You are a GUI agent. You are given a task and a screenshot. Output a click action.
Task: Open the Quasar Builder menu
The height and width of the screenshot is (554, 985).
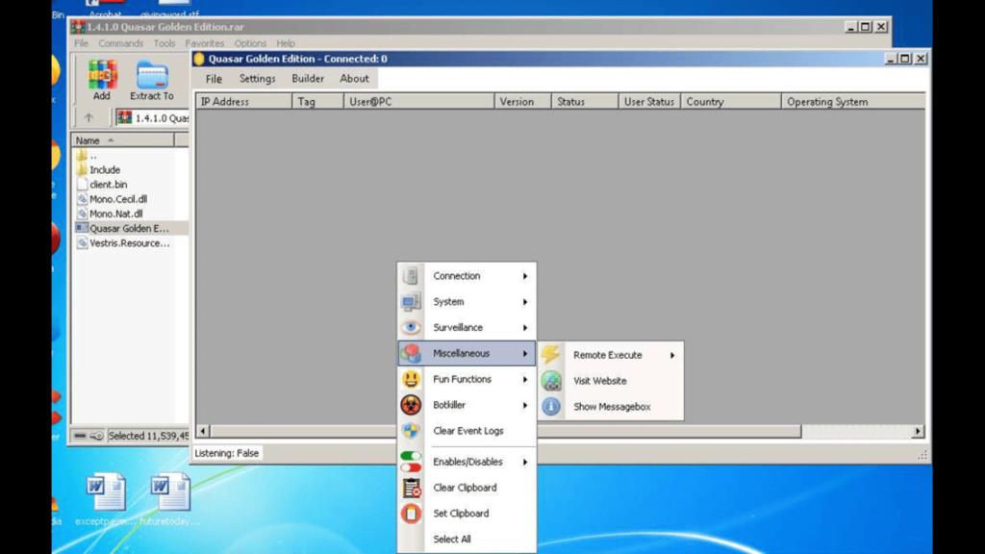tap(308, 79)
